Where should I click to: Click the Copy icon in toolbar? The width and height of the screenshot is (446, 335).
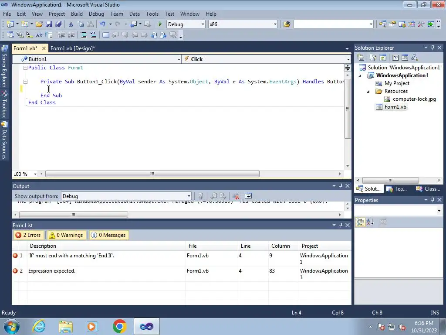coord(81,24)
